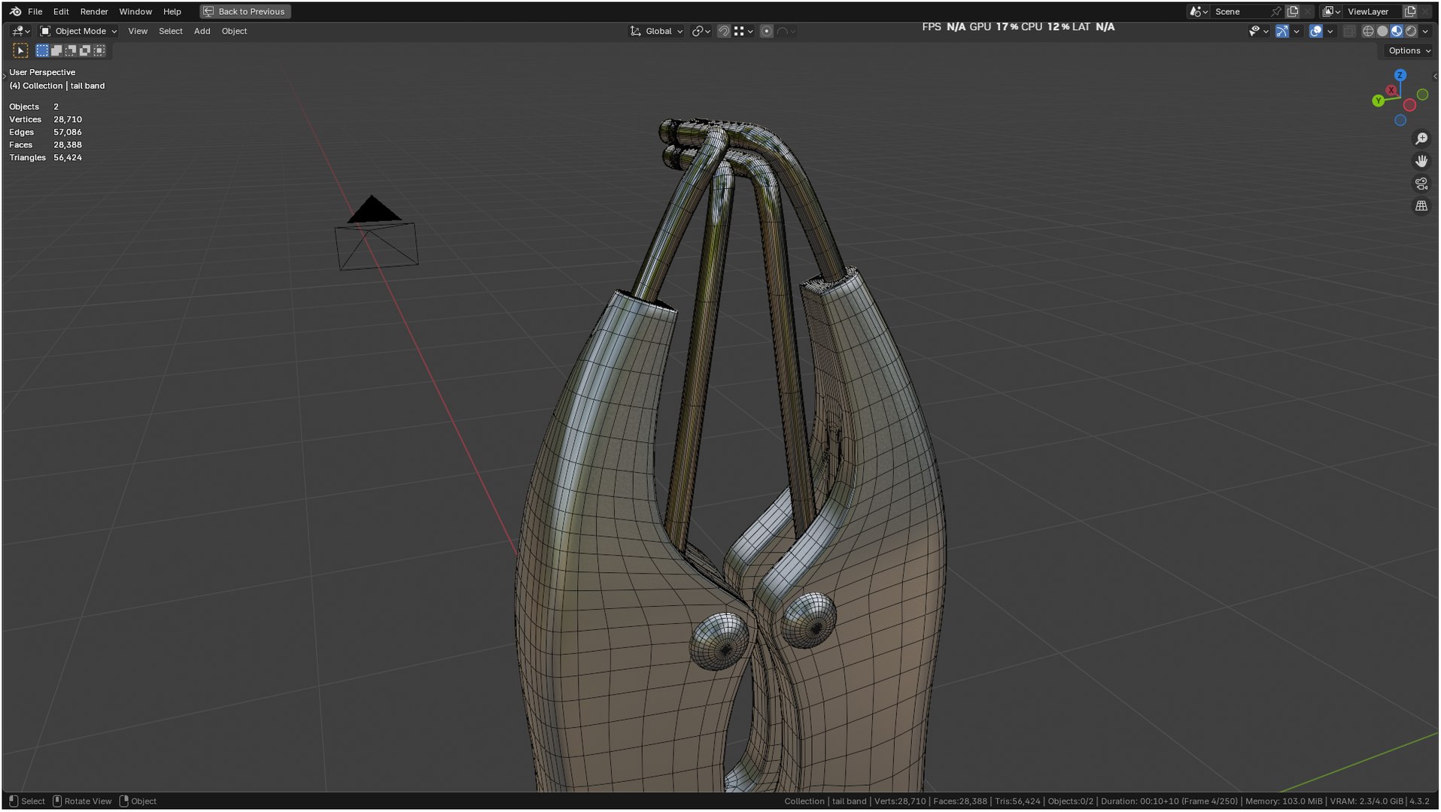The width and height of the screenshot is (1441, 812).
Task: Open the scene browse dropdown
Action: [x=1198, y=11]
